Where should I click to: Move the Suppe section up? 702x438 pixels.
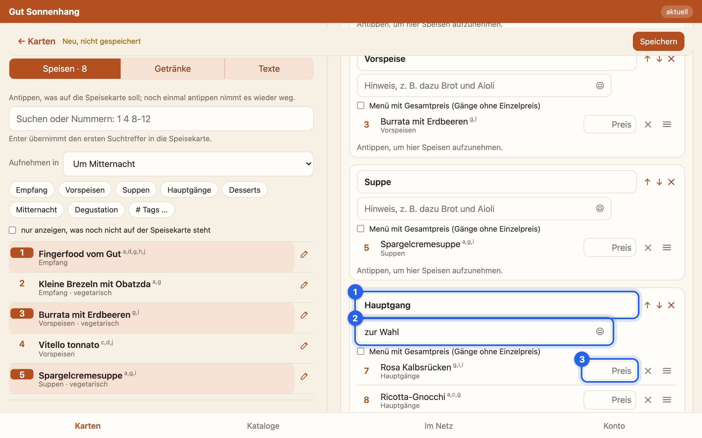click(x=647, y=182)
